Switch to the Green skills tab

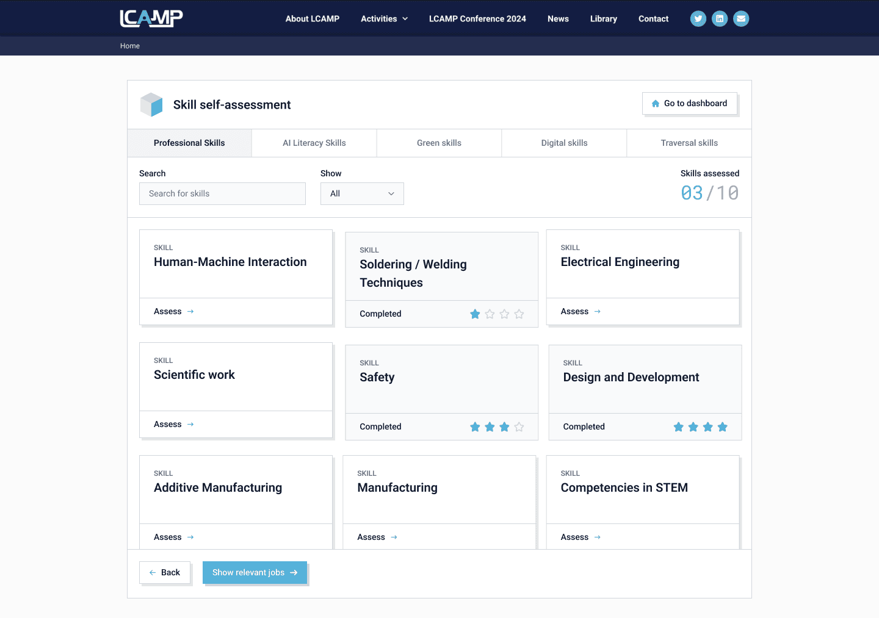(440, 143)
